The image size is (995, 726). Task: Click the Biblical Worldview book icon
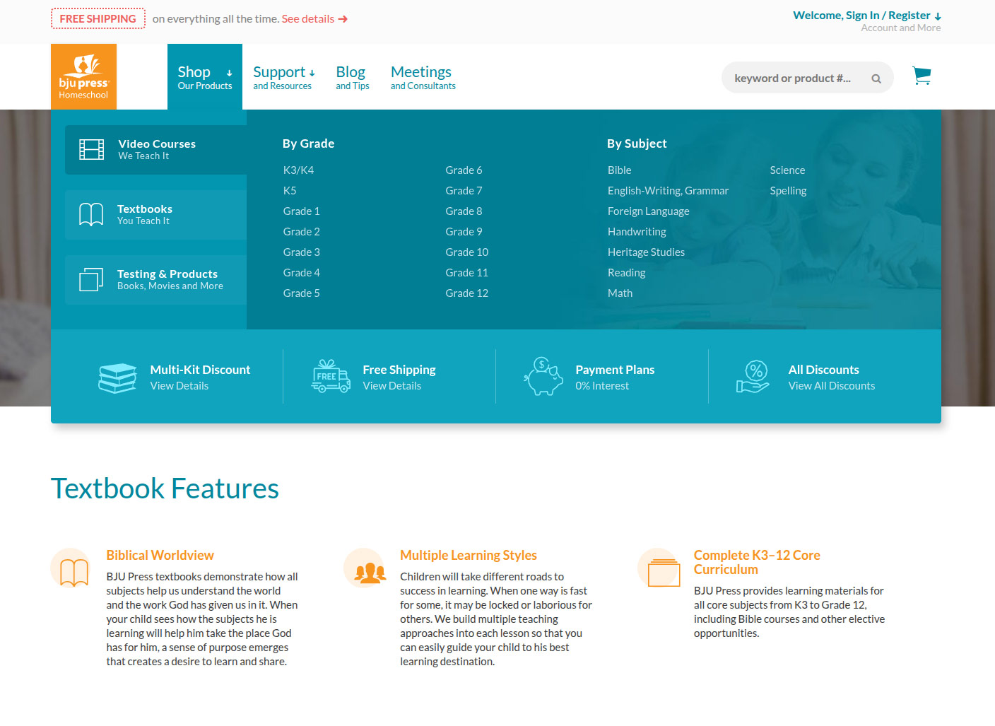point(73,571)
